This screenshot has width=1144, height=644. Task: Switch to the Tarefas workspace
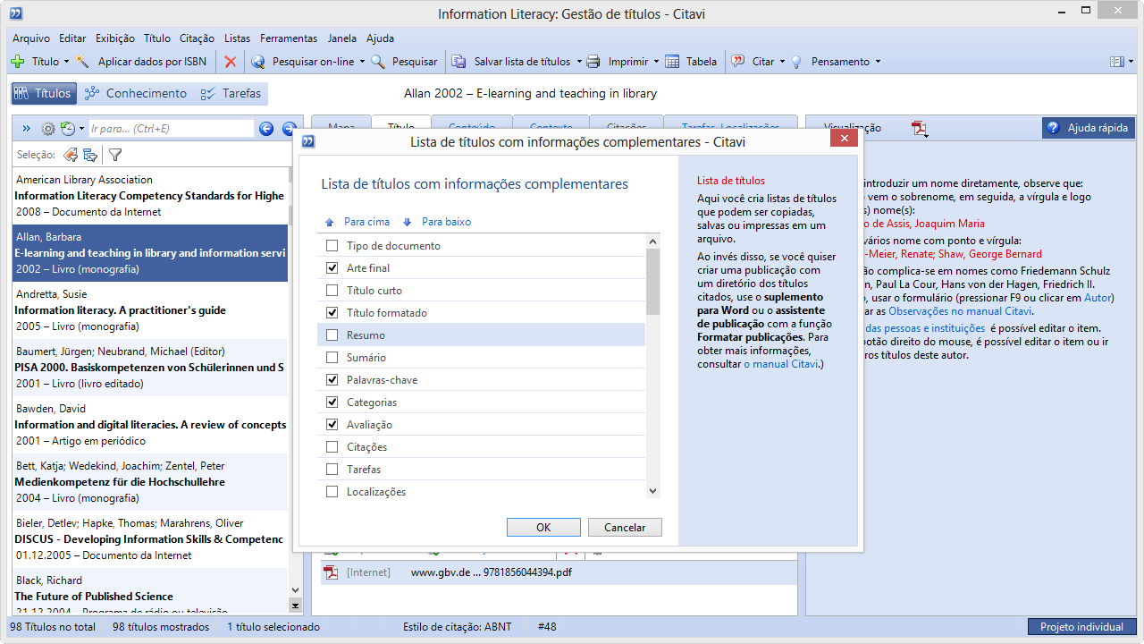pos(231,93)
